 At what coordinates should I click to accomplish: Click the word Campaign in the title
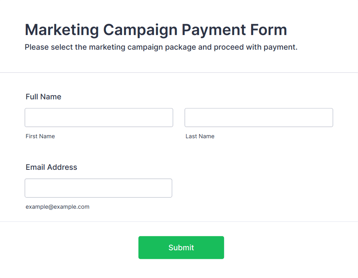pyautogui.click(x=140, y=30)
